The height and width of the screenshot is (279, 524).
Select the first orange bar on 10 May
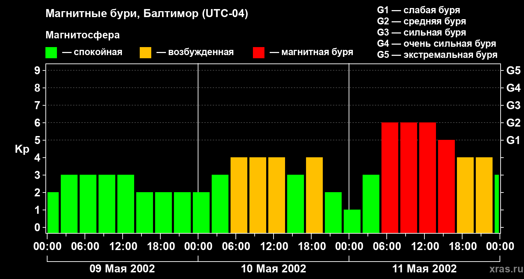(239, 195)
